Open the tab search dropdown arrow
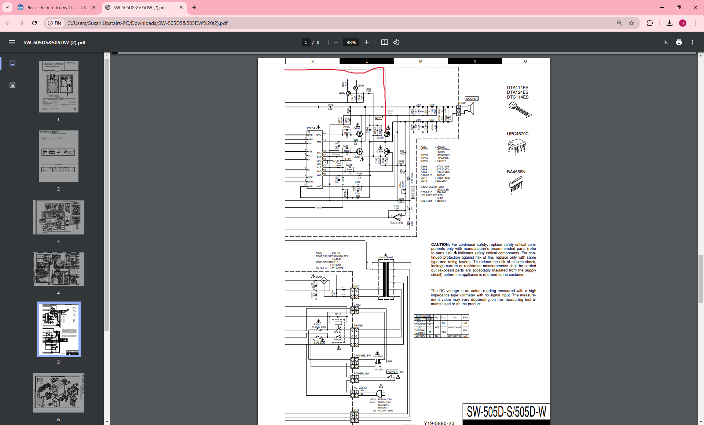The width and height of the screenshot is (704, 425). 7,7
